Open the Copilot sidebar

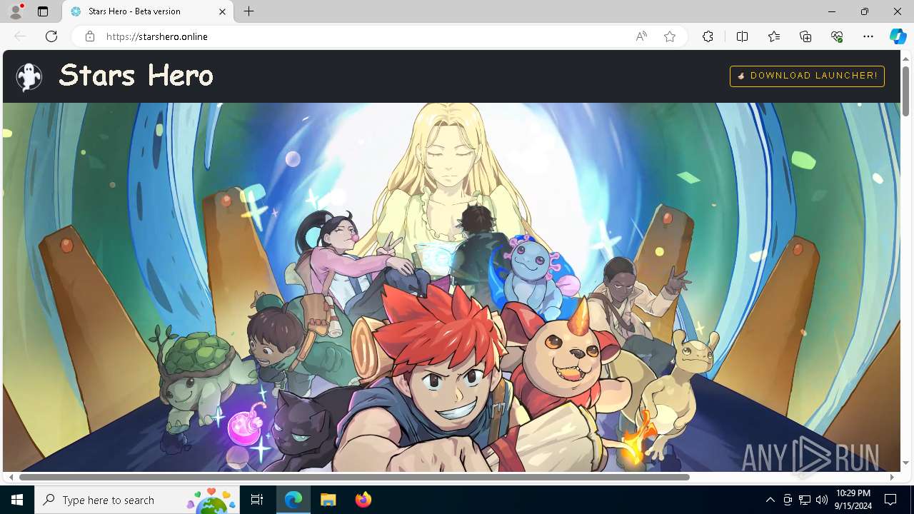pyautogui.click(x=898, y=36)
